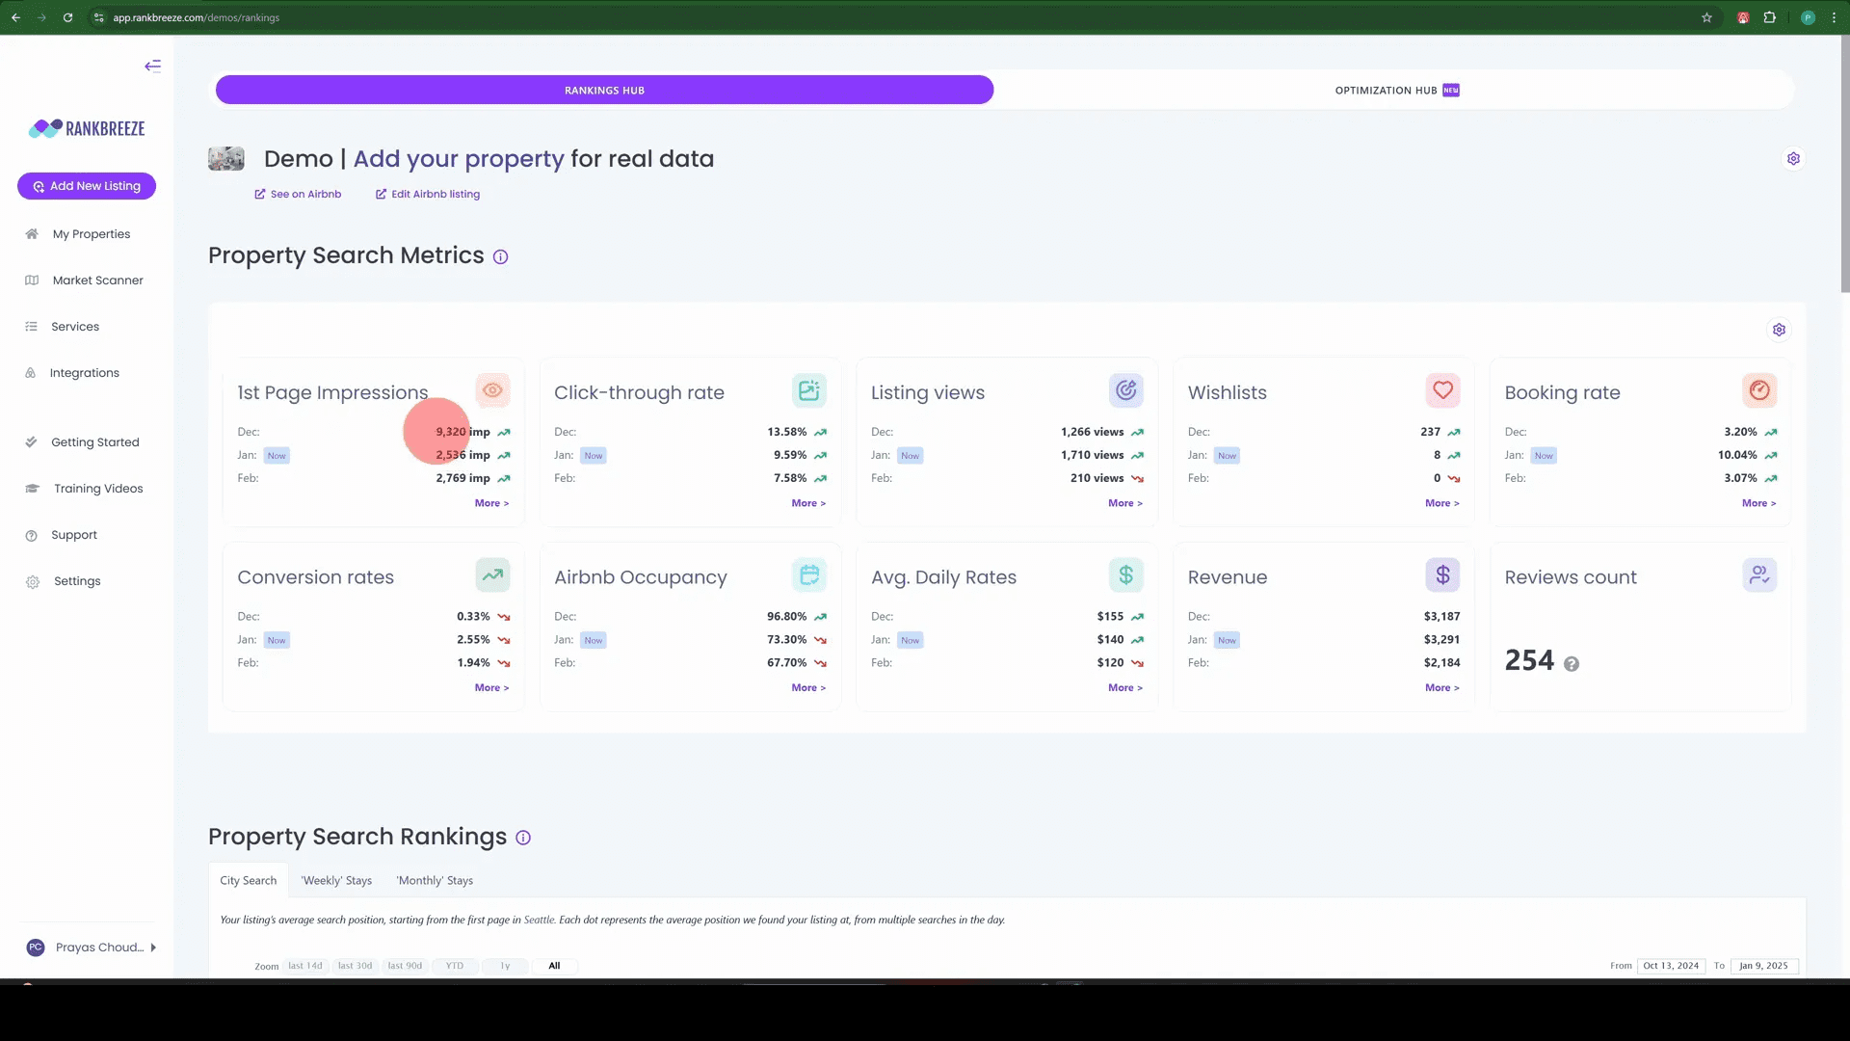Show info for Property Search Rankings
Image resolution: width=1850 pixels, height=1041 pixels.
[x=523, y=838]
